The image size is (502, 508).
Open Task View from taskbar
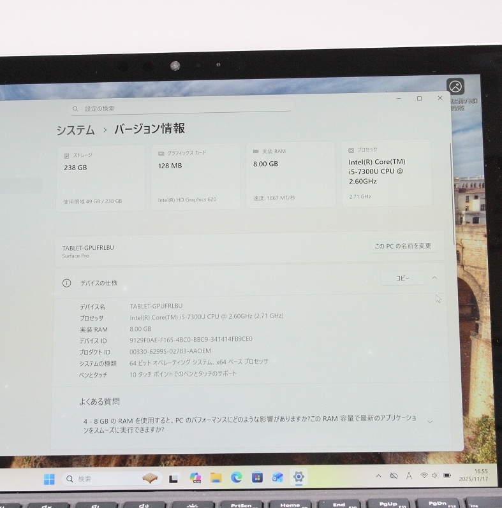(x=173, y=479)
